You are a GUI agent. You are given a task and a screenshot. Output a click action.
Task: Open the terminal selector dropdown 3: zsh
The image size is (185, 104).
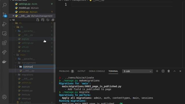137,71
